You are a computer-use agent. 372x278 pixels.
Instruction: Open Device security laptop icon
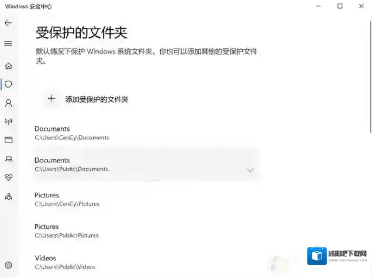click(9, 159)
